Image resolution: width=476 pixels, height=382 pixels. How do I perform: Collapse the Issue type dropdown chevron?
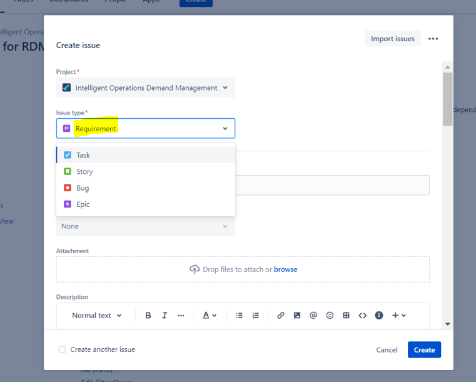(225, 128)
